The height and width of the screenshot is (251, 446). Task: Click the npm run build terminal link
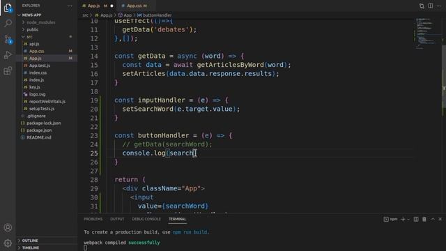(x=190, y=232)
